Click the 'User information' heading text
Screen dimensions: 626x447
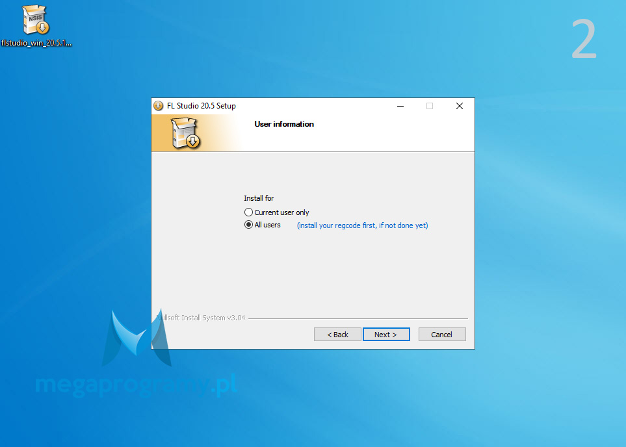click(x=284, y=124)
